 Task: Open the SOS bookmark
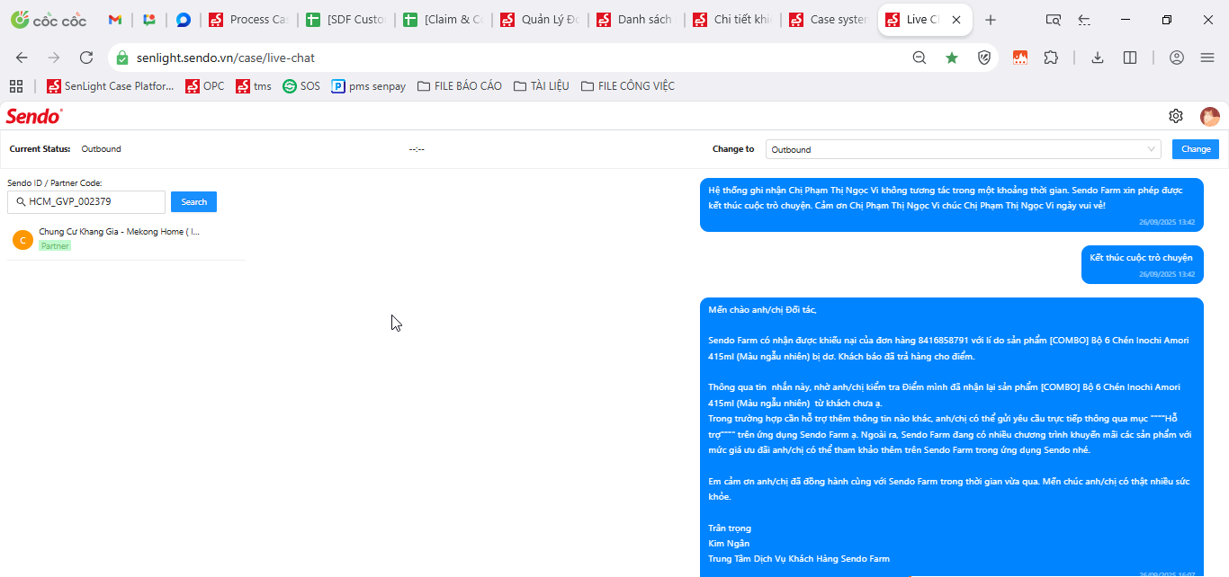pyautogui.click(x=301, y=86)
